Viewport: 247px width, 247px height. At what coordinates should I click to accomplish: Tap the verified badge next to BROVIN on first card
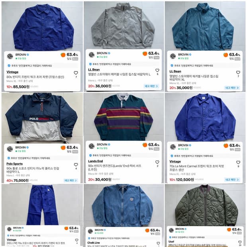pyautogui.click(x=28, y=55)
